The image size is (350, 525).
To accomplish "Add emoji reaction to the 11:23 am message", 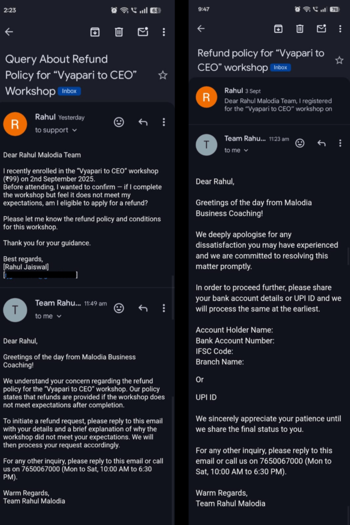I will coord(300,143).
